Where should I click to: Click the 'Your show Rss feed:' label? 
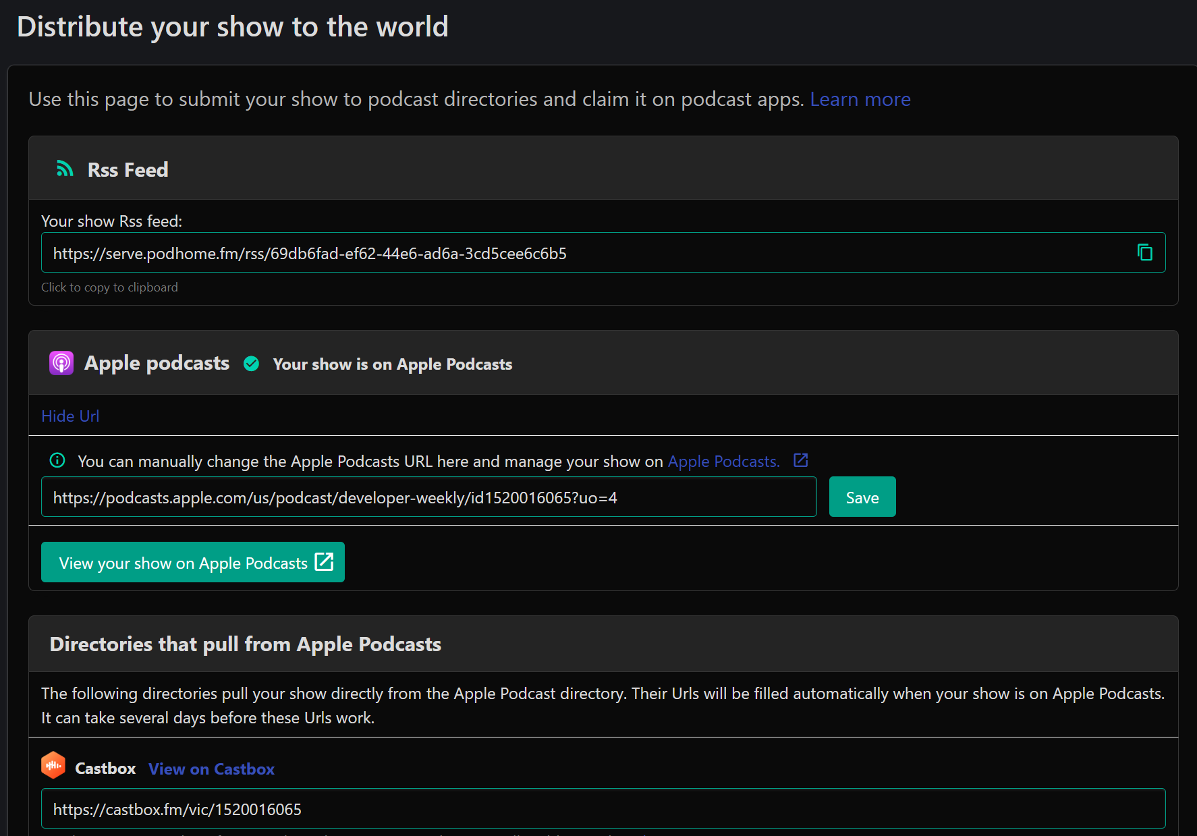coord(111,221)
